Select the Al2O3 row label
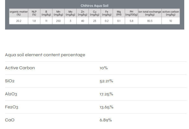This screenshot has width=189, height=129. point(11,94)
